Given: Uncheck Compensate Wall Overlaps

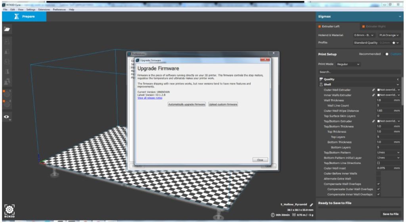Looking at the screenshot, I should [x=378, y=184].
